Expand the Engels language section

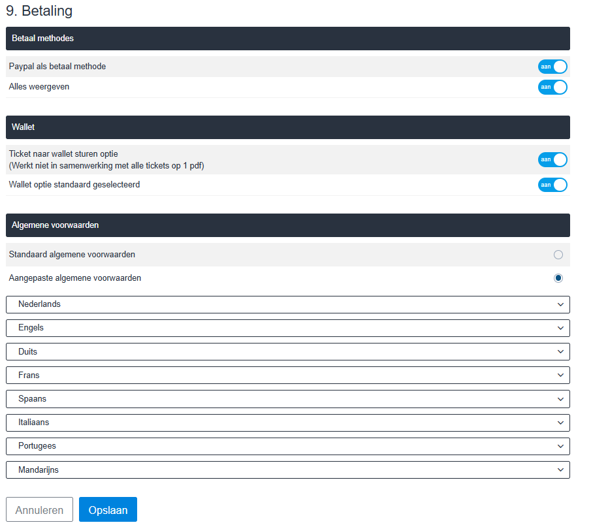287,328
